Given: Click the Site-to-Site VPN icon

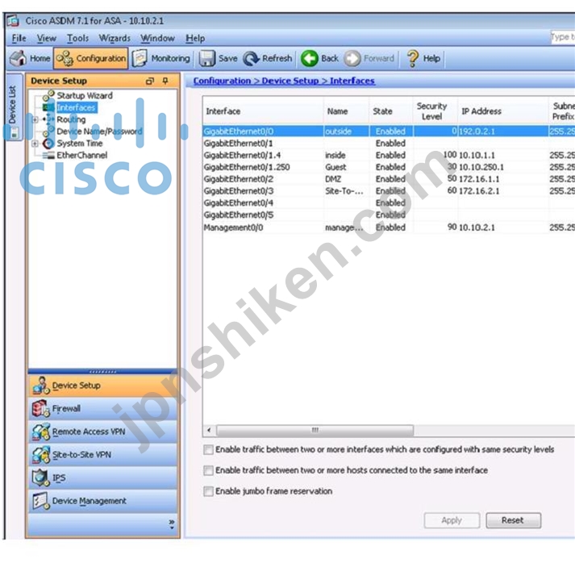Looking at the screenshot, I should click(x=40, y=455).
